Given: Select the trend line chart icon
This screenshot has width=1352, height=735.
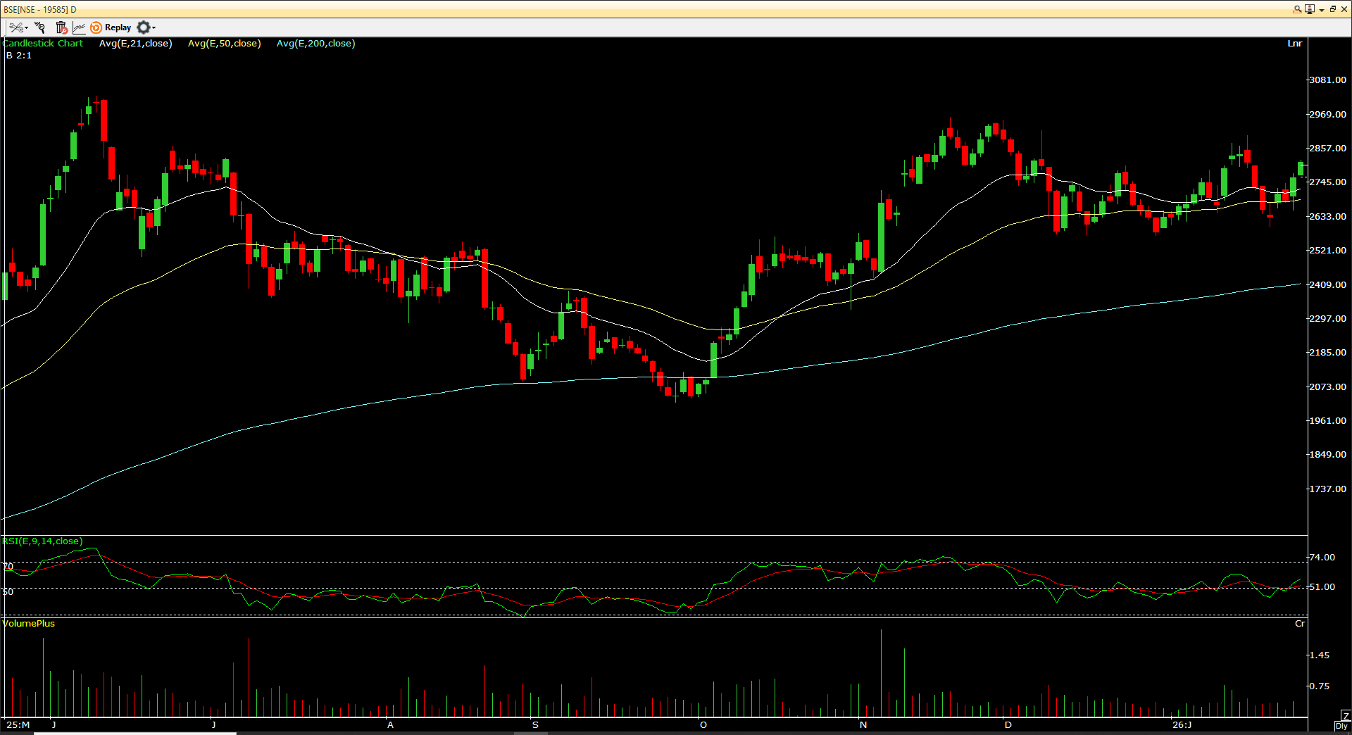Looking at the screenshot, I should pos(79,27).
